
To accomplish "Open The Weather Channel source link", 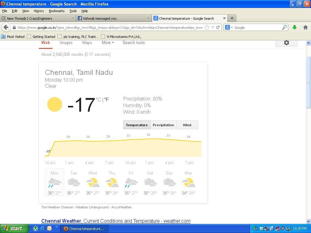I will click(x=57, y=207).
